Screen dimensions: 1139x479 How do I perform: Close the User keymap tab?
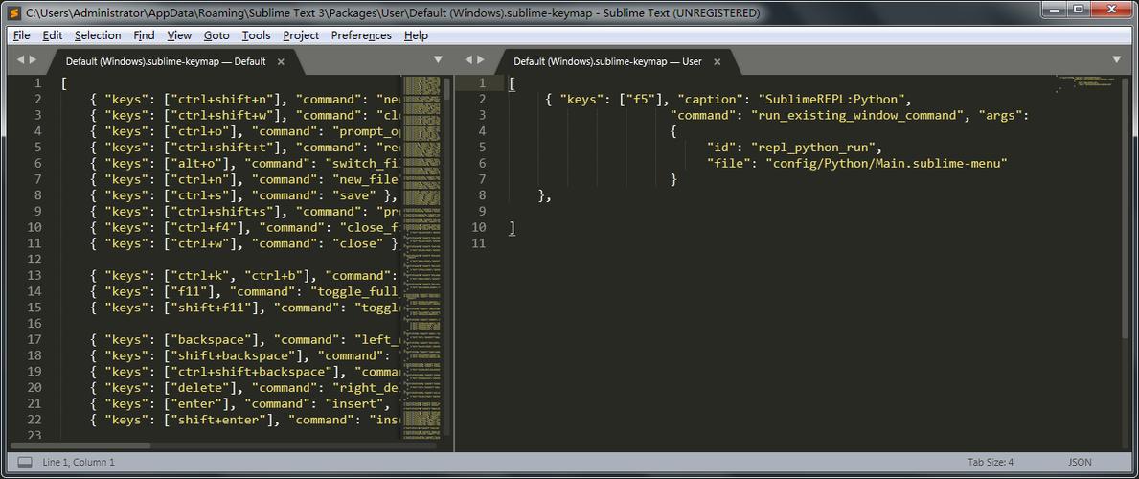pos(717,61)
